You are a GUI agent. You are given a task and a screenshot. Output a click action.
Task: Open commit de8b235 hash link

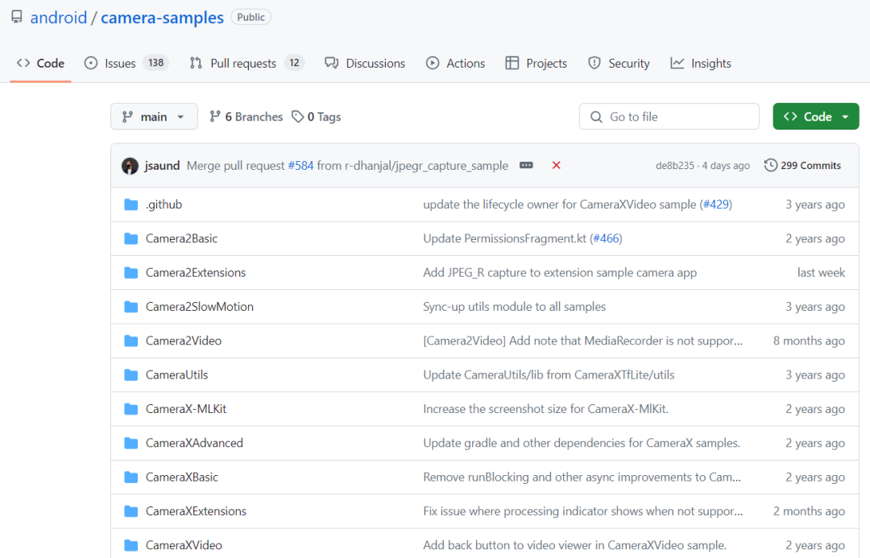pos(675,165)
